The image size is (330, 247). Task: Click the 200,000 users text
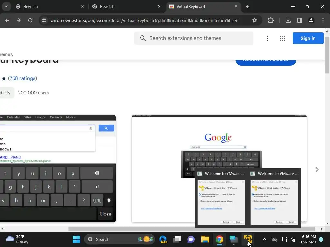pos(34,93)
